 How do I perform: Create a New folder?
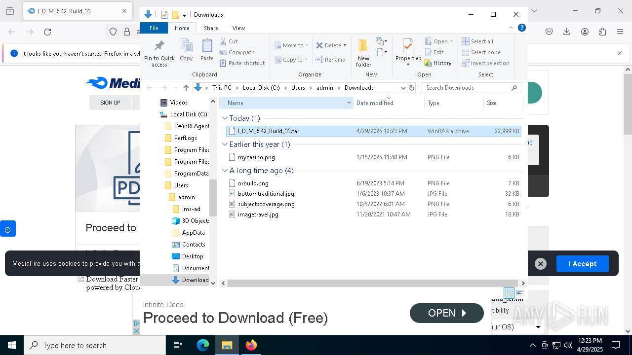363,53
